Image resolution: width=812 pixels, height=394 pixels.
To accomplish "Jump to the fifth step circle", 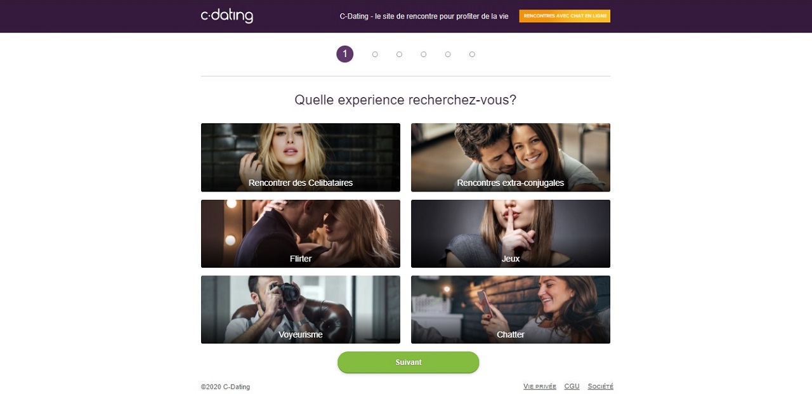I will pos(448,55).
